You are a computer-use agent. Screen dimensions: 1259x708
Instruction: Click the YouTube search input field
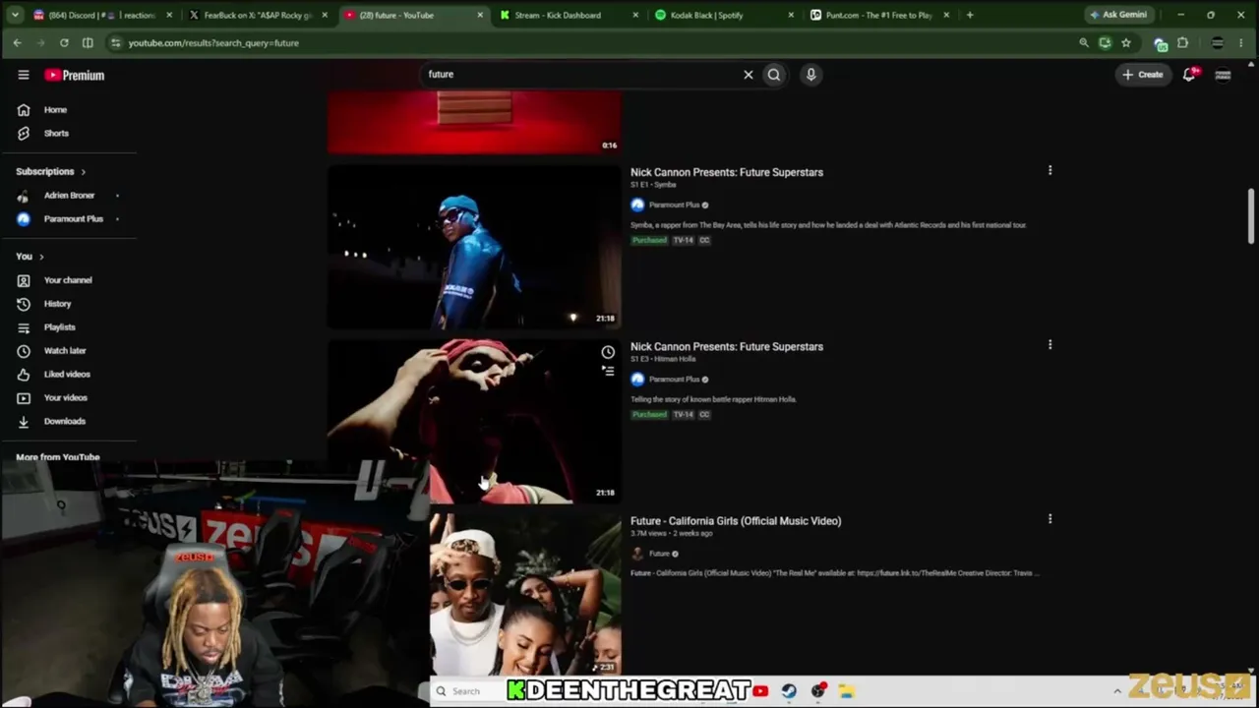tap(580, 75)
